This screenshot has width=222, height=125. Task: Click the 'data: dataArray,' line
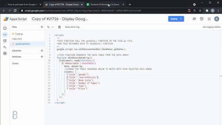point(74,66)
